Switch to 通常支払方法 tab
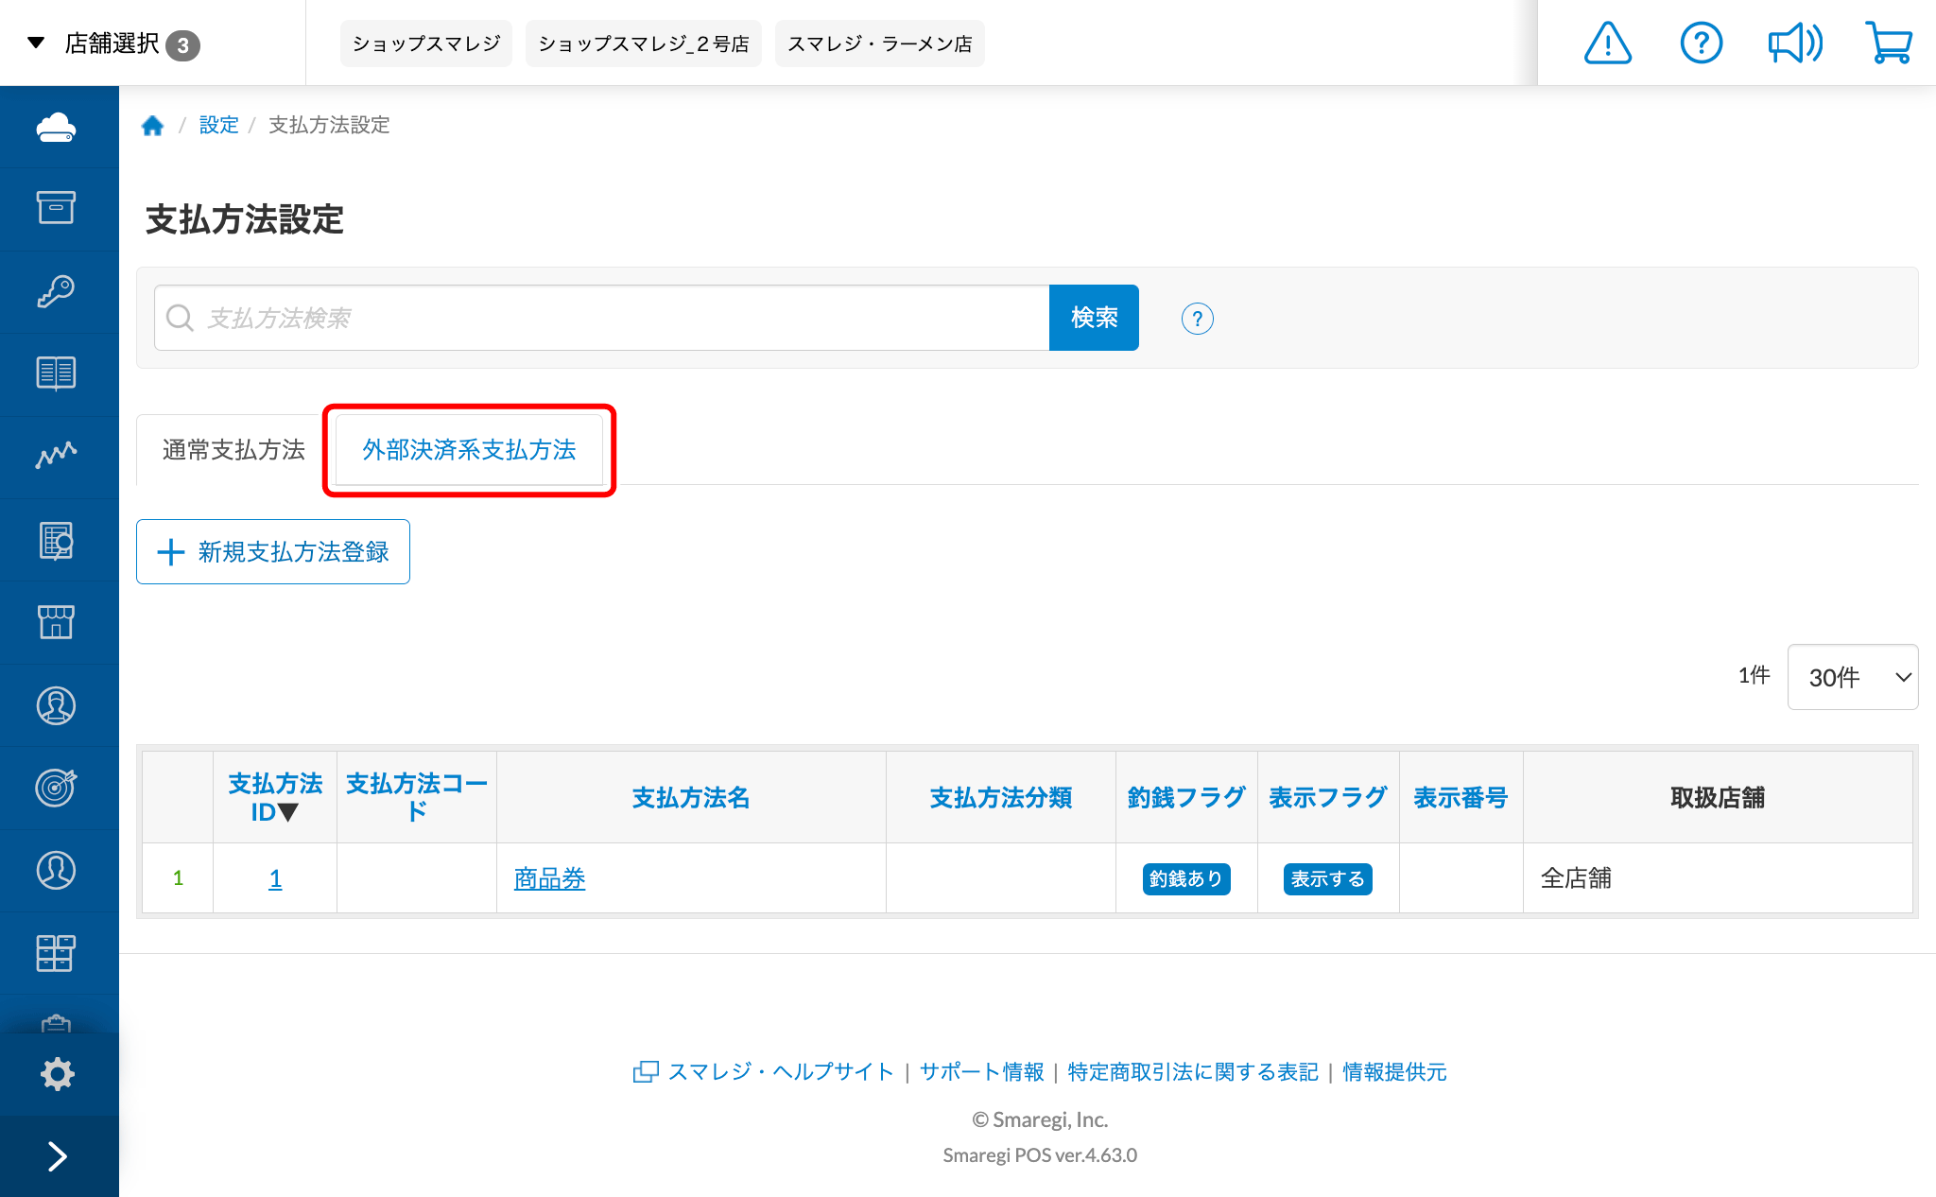The height and width of the screenshot is (1197, 1936). pos(233,450)
